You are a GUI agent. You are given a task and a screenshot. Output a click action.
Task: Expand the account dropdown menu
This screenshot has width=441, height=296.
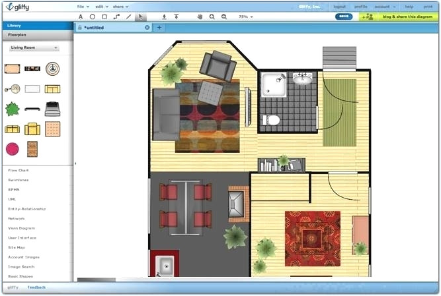click(x=383, y=6)
